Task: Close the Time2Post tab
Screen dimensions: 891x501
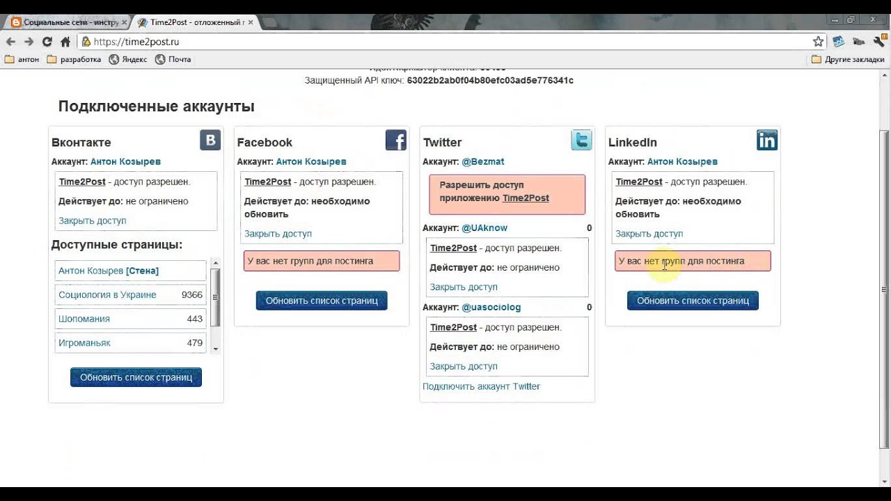Action: (x=251, y=22)
